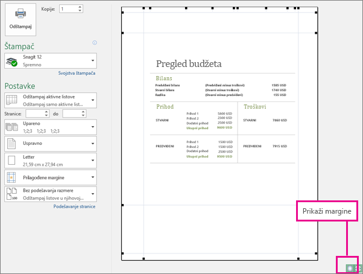Click the printer info icon

[95, 43]
